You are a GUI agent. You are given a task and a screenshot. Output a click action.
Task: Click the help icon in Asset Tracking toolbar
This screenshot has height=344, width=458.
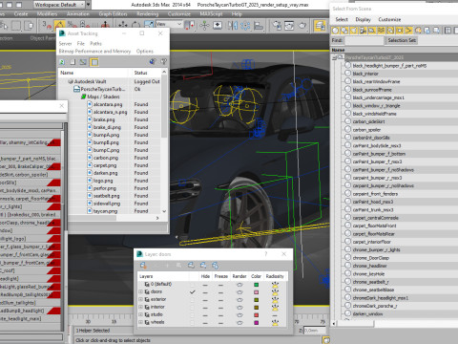point(163,62)
